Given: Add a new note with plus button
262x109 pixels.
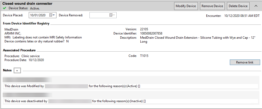Looking at the screenshot, I should coord(17,71).
